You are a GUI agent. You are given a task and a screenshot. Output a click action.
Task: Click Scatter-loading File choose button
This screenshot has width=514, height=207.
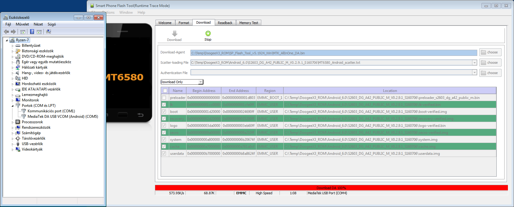(x=490, y=63)
